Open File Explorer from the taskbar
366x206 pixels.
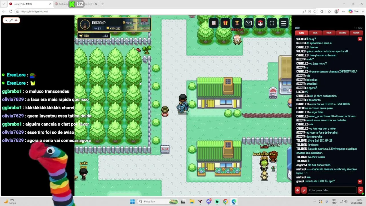(192, 201)
